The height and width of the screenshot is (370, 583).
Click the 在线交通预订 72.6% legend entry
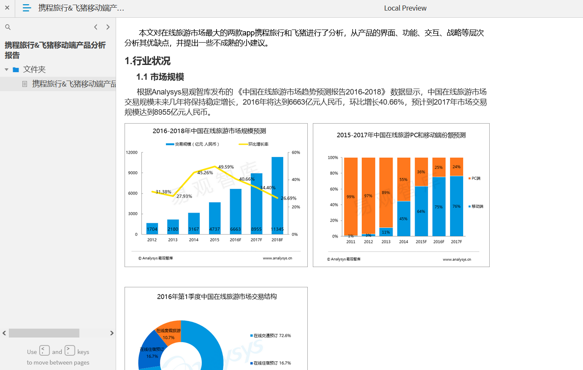[271, 336]
